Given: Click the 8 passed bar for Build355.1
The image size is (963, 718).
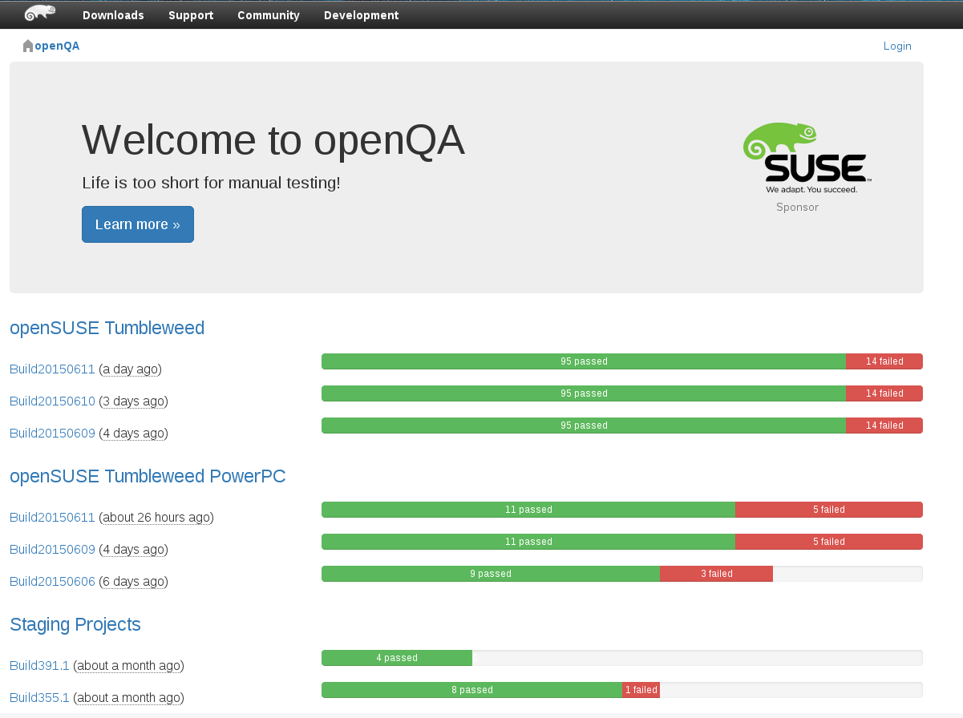Looking at the screenshot, I should pyautogui.click(x=471, y=690).
